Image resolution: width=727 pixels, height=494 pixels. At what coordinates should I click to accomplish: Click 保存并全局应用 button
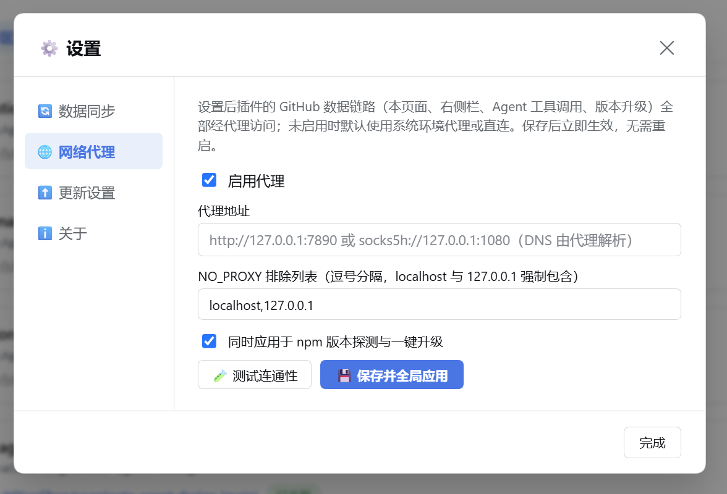pos(392,375)
